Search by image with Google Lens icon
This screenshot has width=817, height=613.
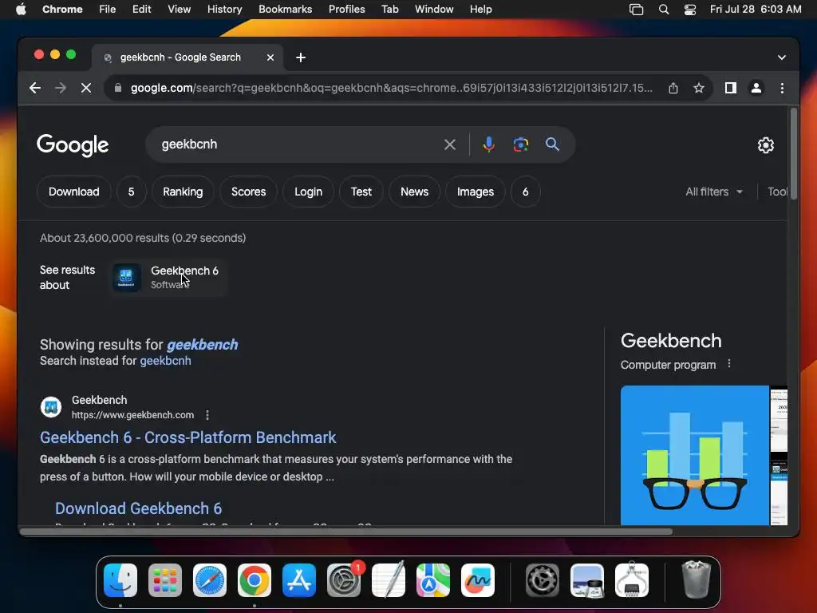520,144
